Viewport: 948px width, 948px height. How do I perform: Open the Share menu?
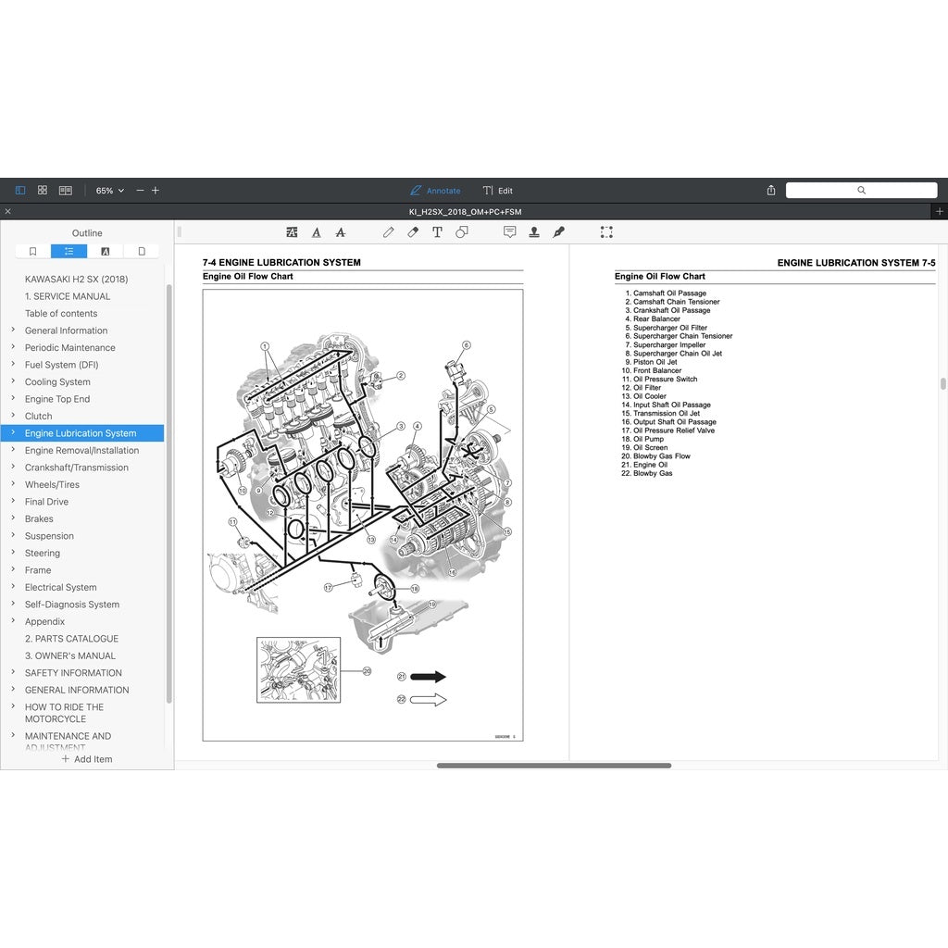[770, 190]
